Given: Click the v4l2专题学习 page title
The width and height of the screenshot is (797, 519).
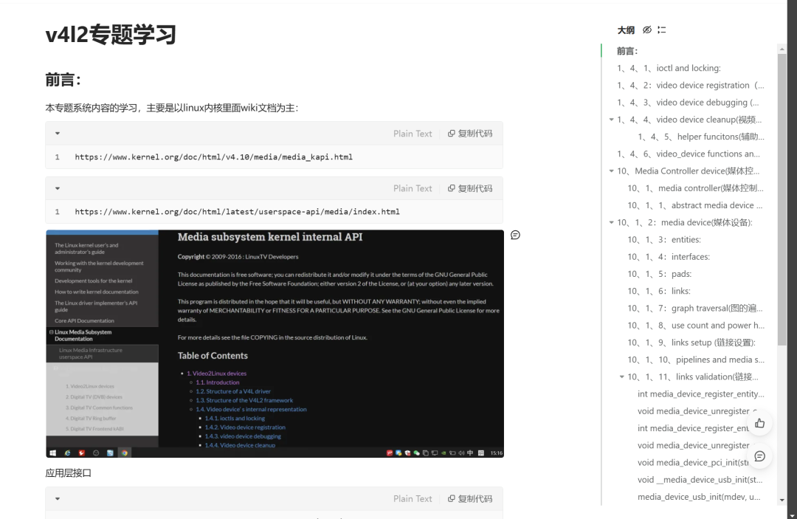Looking at the screenshot, I should pyautogui.click(x=111, y=35).
